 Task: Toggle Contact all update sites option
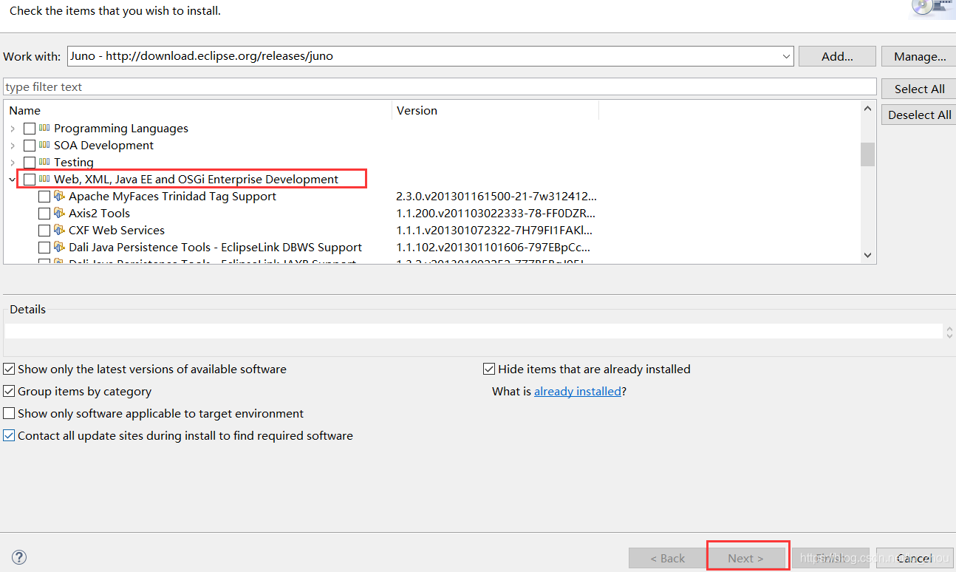pos(9,435)
